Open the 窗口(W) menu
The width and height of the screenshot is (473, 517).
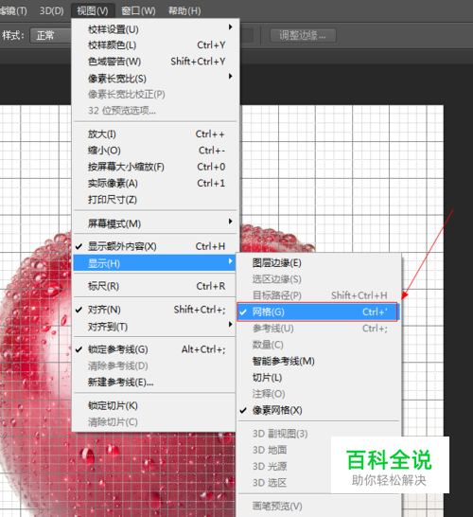pyautogui.click(x=138, y=10)
